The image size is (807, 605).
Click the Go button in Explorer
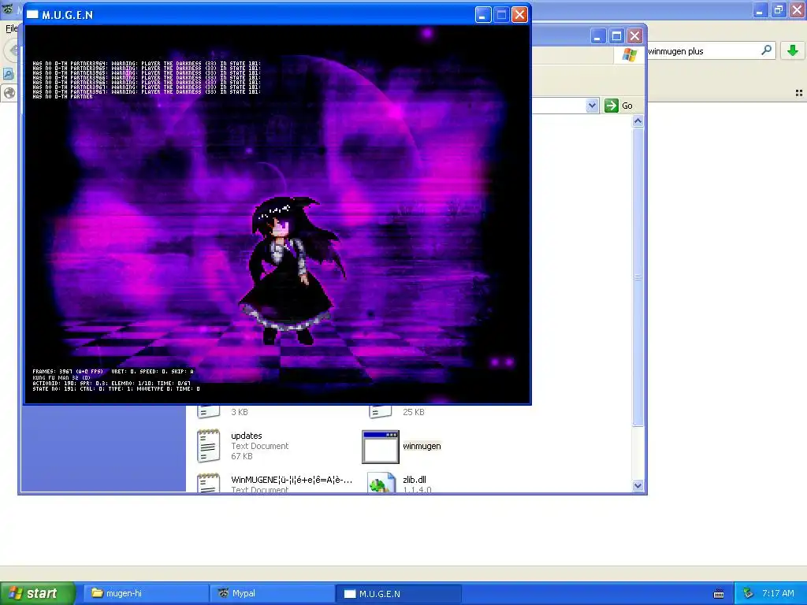click(x=619, y=106)
